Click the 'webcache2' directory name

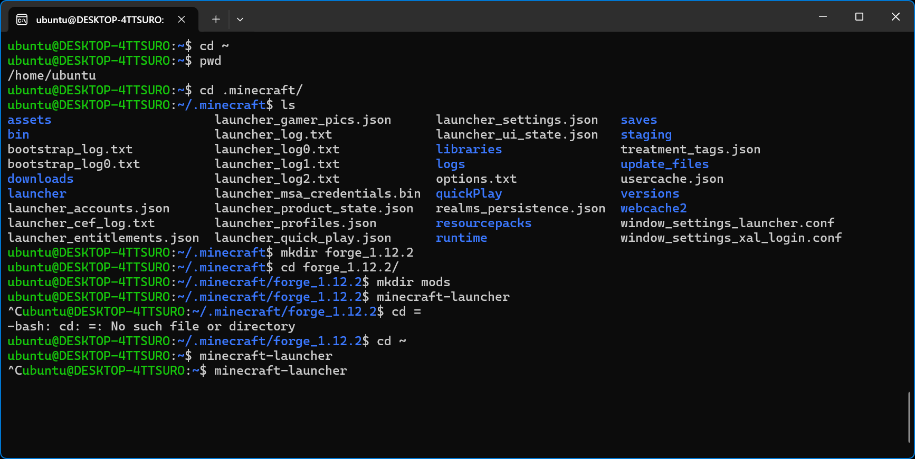tap(654, 209)
